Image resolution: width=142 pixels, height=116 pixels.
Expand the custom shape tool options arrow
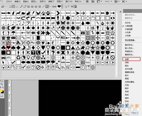[x=50, y=6]
